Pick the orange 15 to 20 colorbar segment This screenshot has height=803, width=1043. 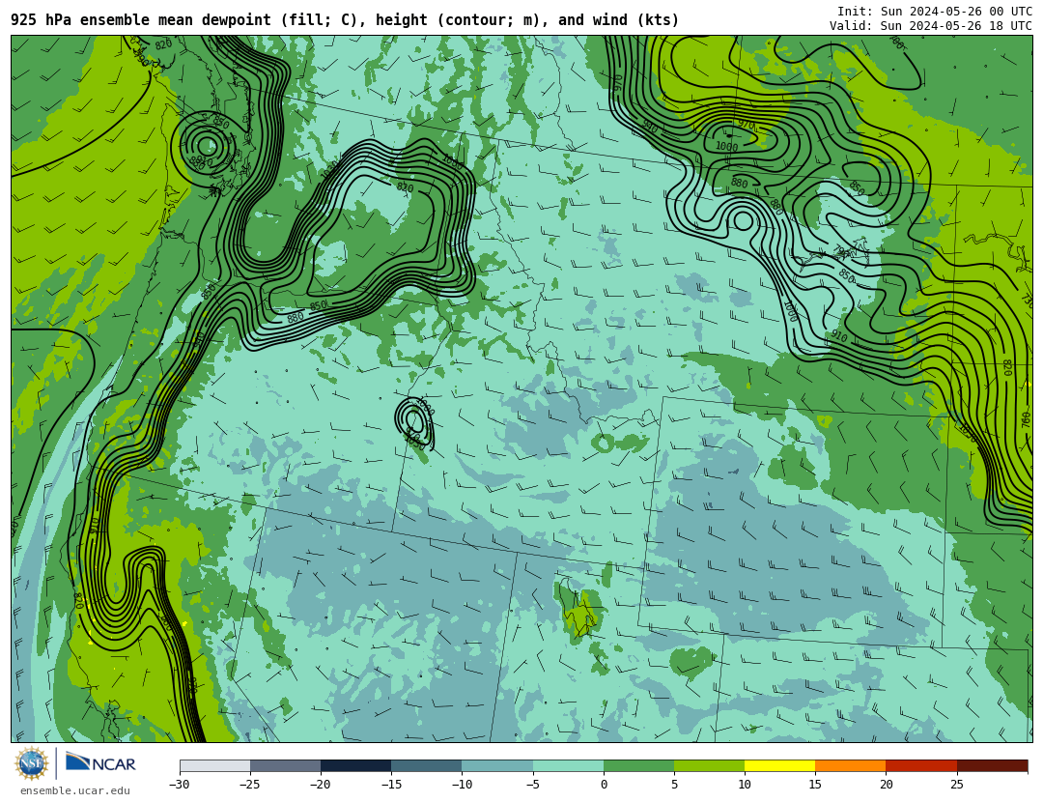coord(851,765)
